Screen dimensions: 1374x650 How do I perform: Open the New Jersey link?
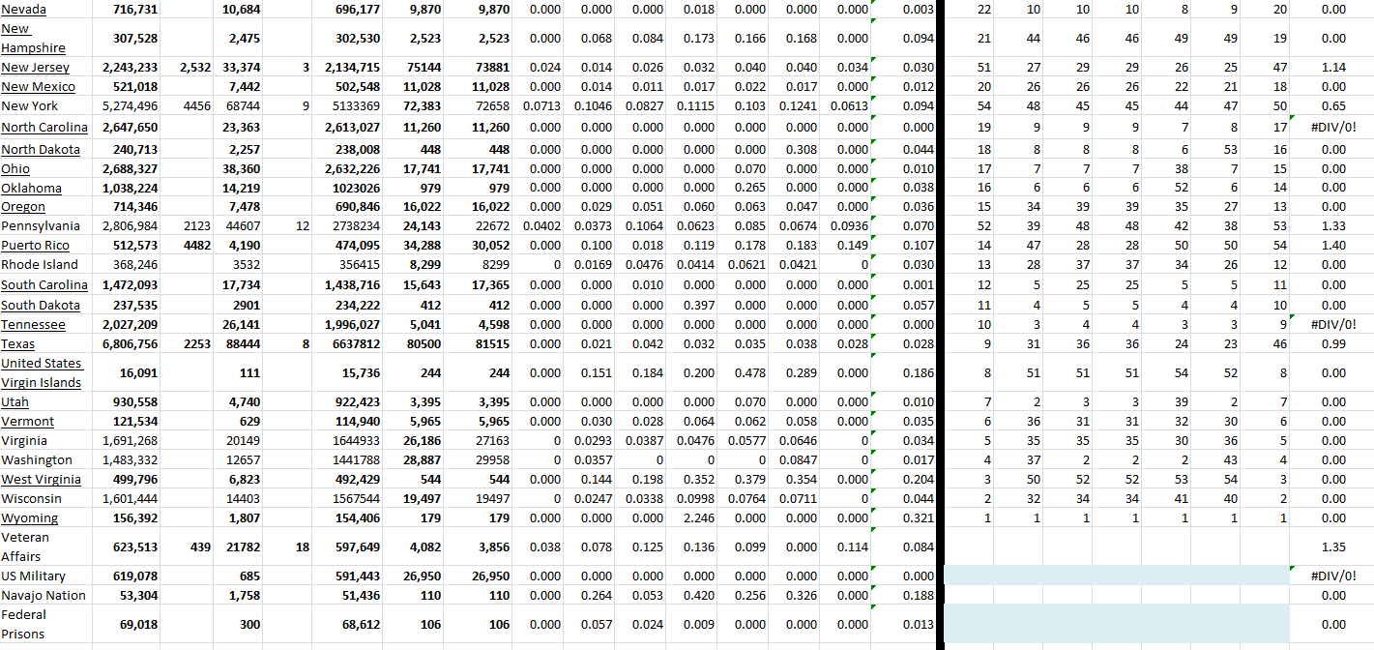(34, 68)
